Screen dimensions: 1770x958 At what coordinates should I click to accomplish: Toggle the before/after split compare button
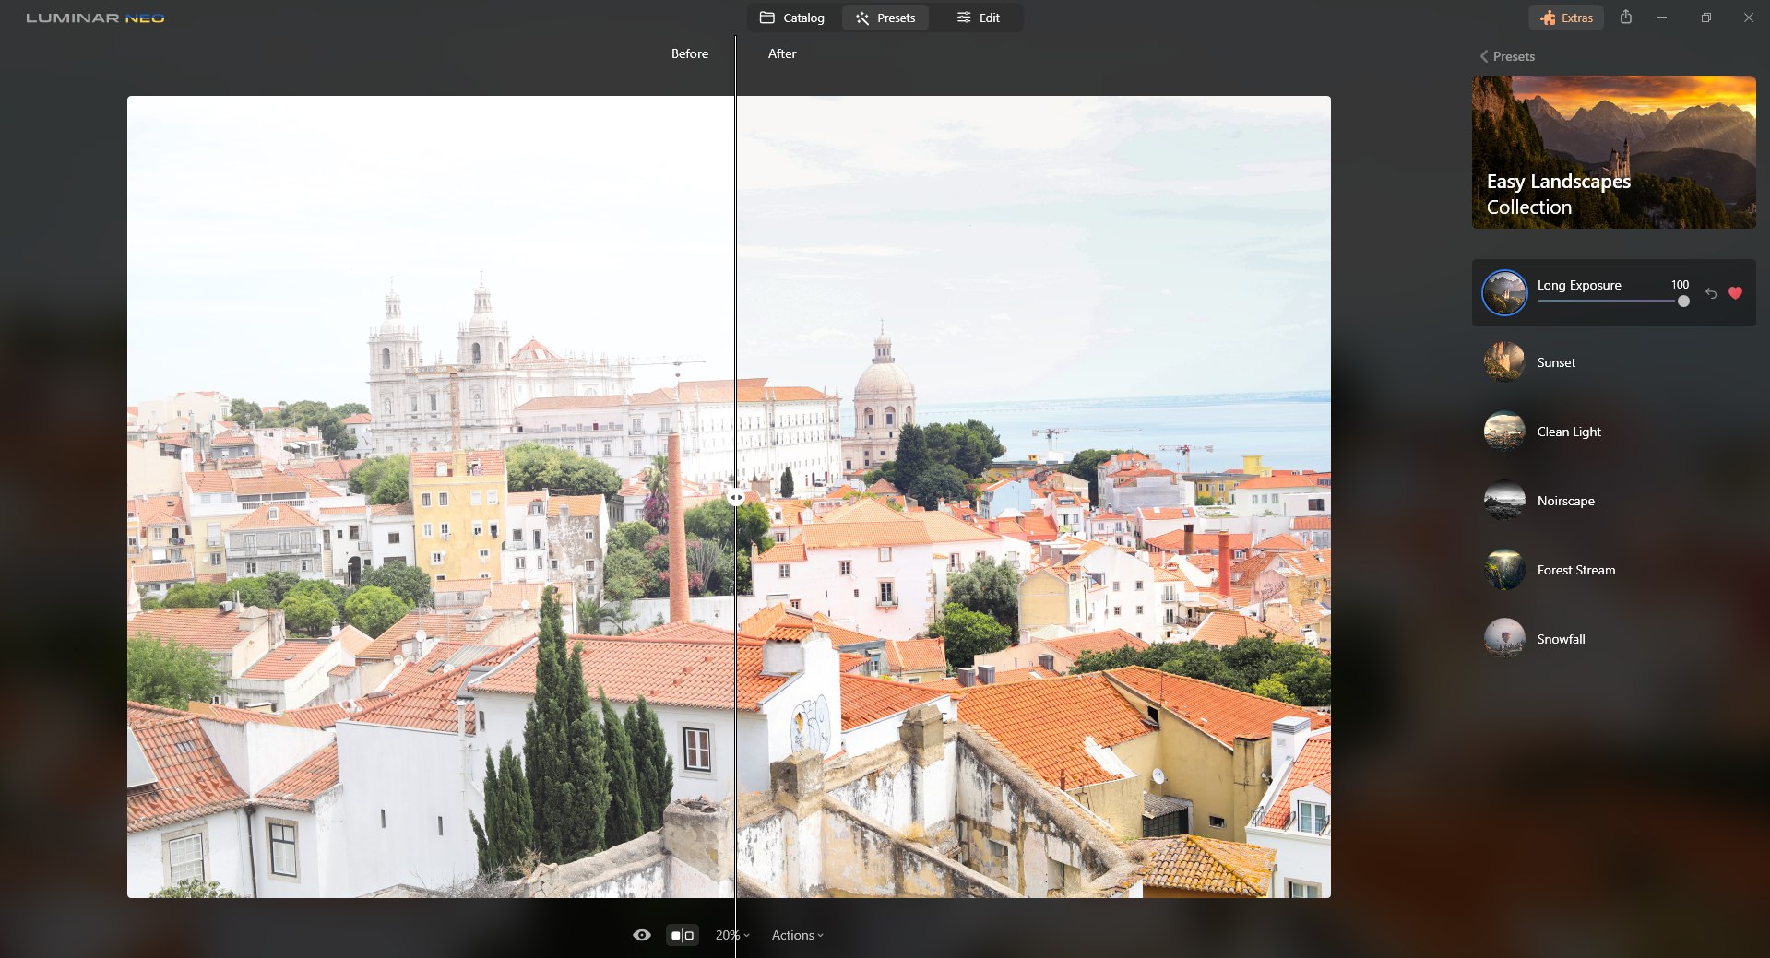click(683, 935)
